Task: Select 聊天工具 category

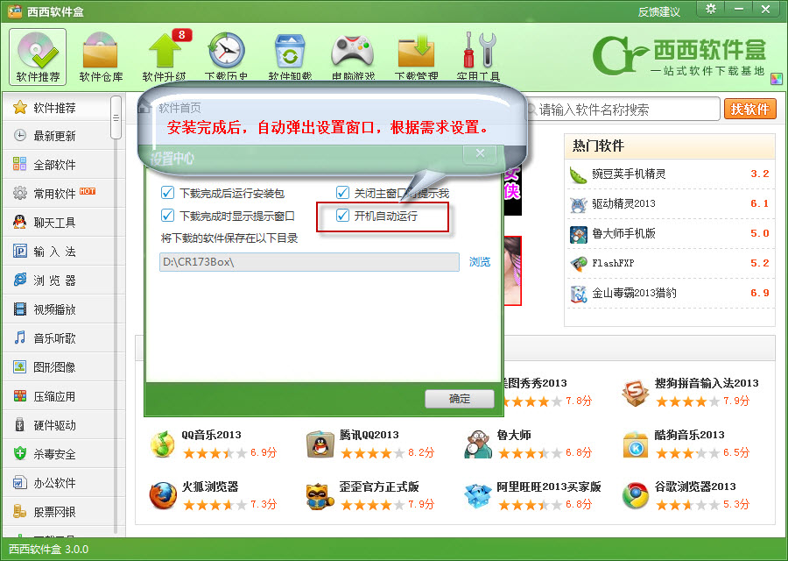Action: (x=57, y=223)
